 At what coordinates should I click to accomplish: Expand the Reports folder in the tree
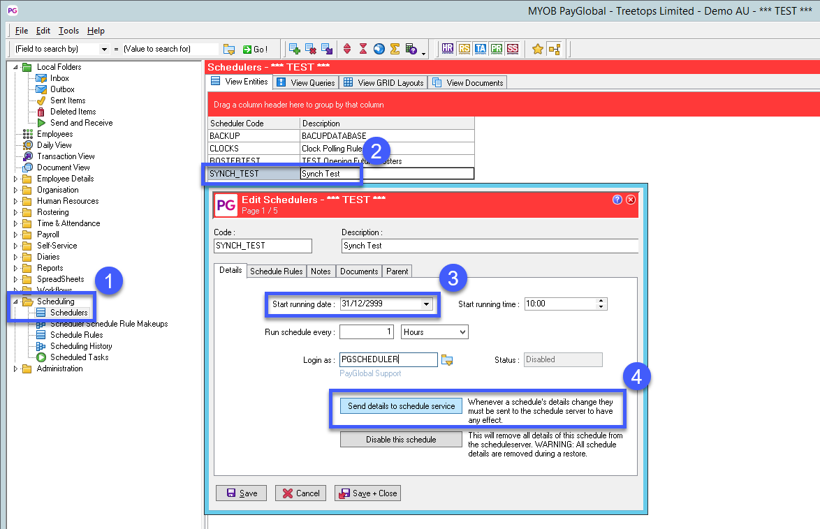[16, 267]
